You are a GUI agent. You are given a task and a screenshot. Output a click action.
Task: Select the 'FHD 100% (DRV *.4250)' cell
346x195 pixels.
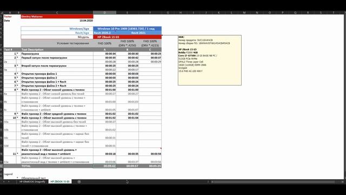pyautogui.click(x=128, y=43)
